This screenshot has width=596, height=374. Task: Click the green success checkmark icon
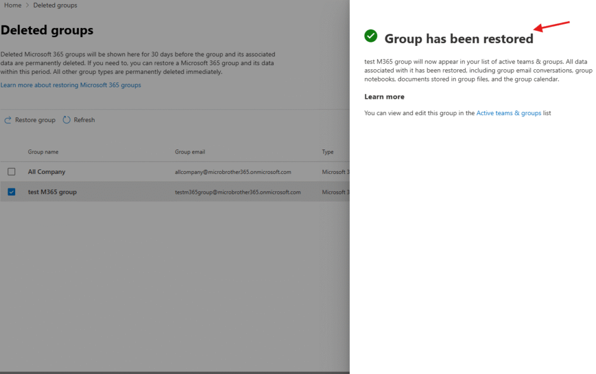[x=371, y=36]
